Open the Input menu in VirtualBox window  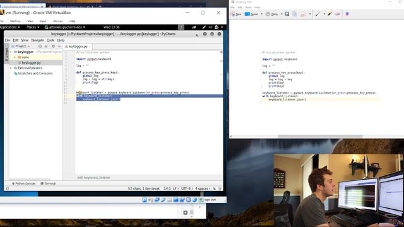(43, 21)
